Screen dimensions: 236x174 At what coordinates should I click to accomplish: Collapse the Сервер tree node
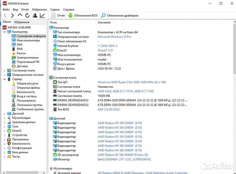point(4,79)
